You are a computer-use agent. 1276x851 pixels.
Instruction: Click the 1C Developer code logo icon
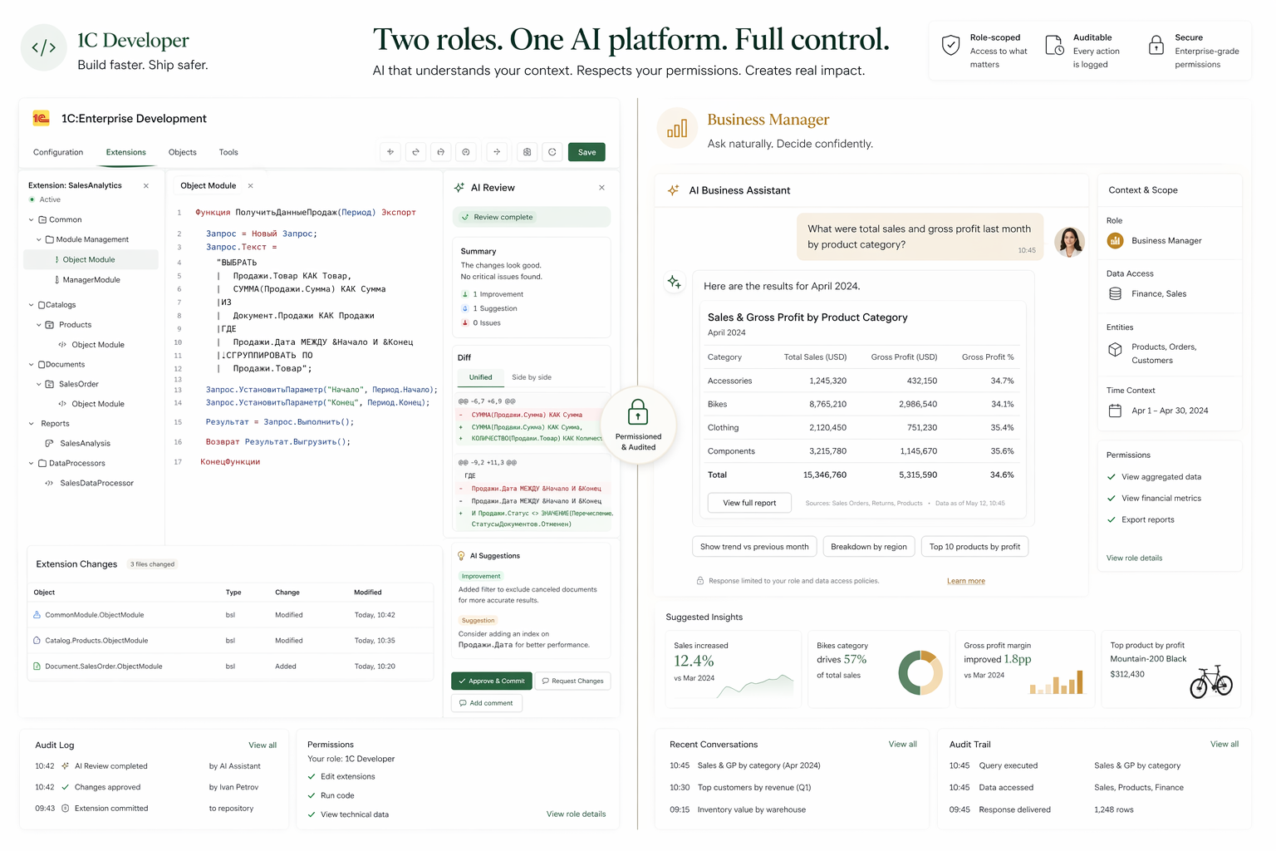coord(43,48)
